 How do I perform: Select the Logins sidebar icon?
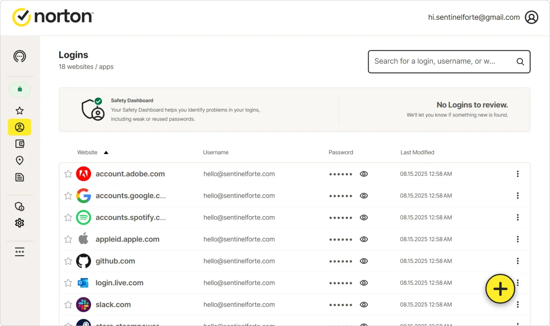pyautogui.click(x=20, y=127)
